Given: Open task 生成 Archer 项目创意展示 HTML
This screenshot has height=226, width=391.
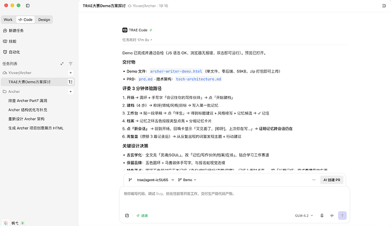Looking at the screenshot, I should click(x=36, y=128).
